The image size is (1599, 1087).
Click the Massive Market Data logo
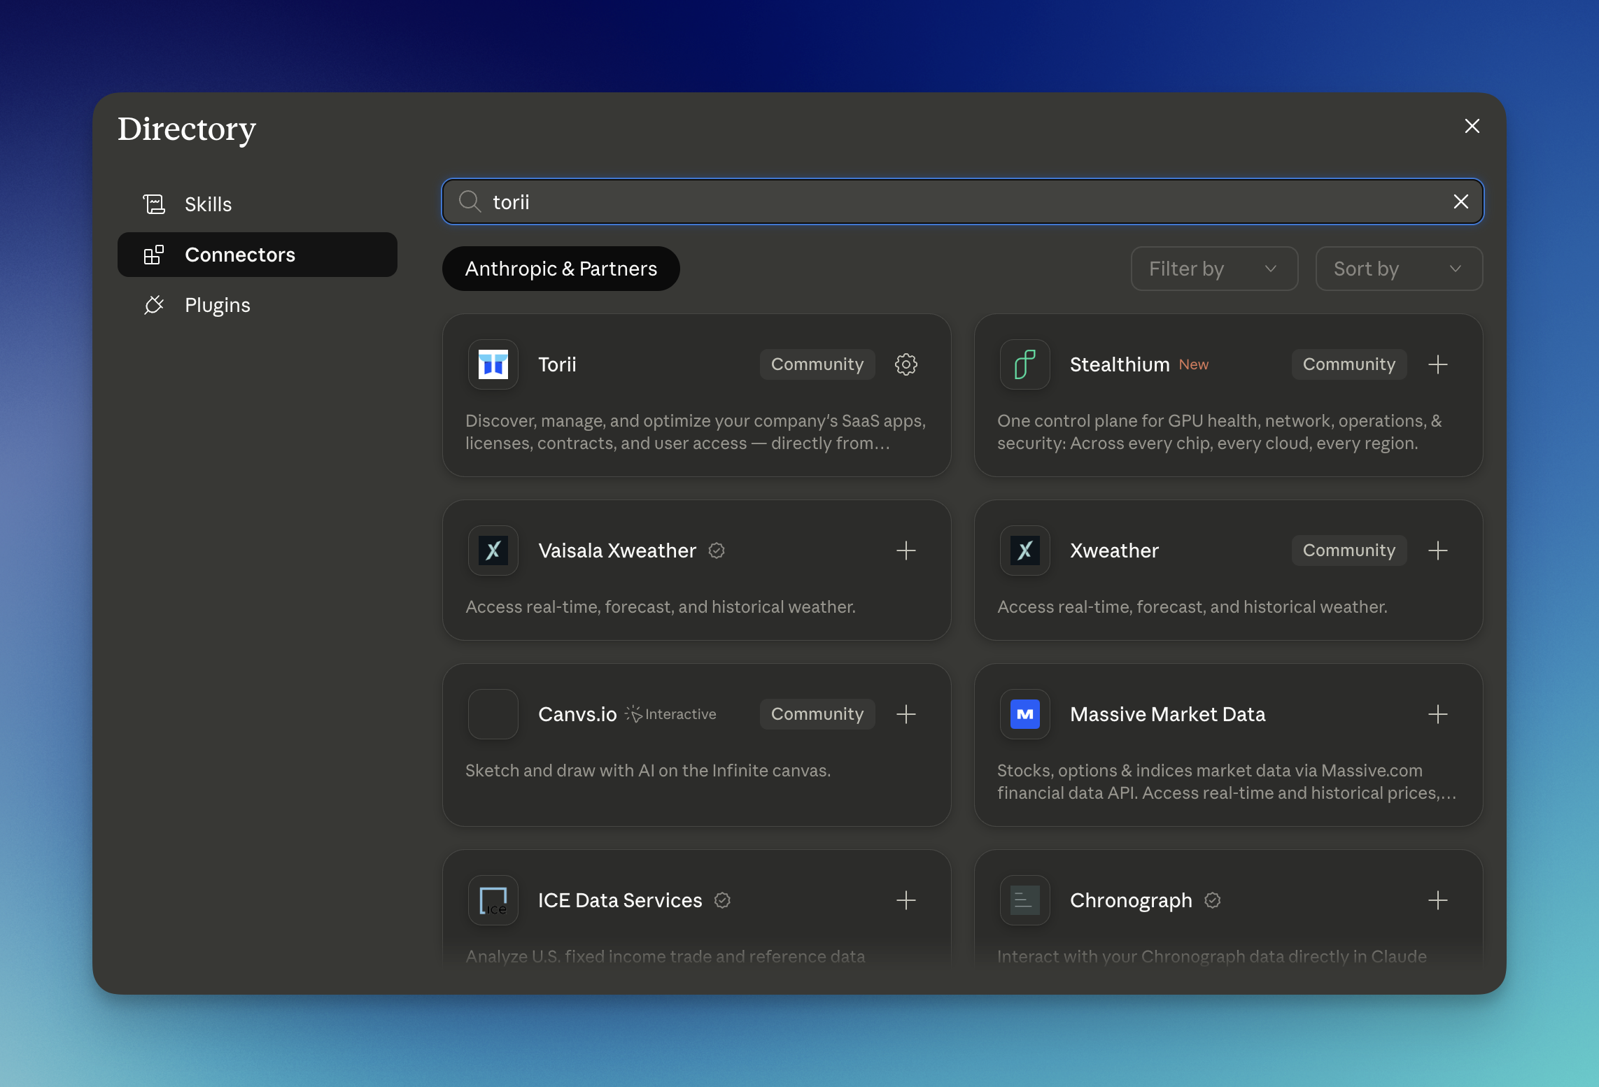pos(1025,714)
